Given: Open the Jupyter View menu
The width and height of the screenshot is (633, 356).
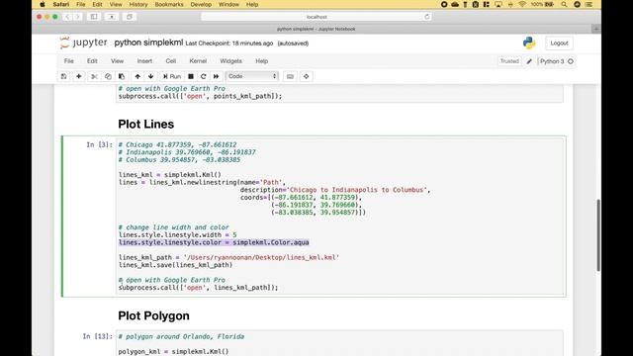Looking at the screenshot, I should point(117,61).
